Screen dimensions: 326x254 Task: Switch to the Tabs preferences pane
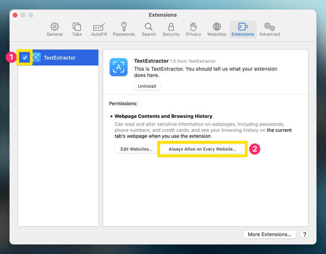click(77, 27)
